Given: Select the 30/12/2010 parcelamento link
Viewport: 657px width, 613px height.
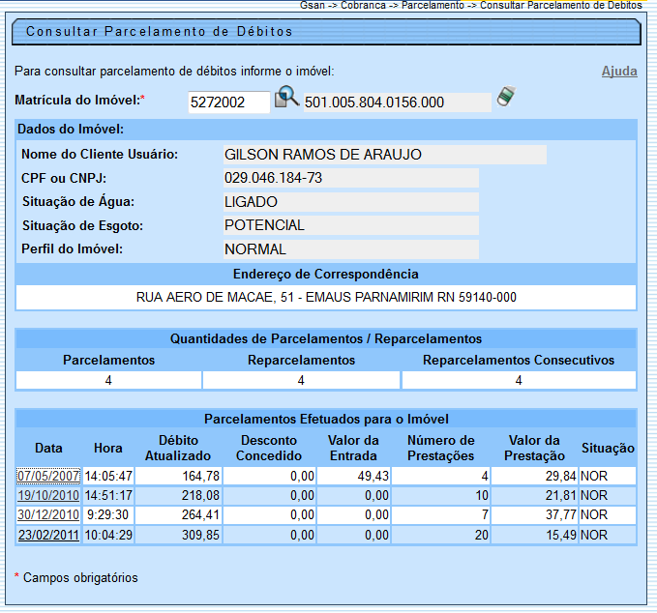Looking at the screenshot, I should point(47,514).
